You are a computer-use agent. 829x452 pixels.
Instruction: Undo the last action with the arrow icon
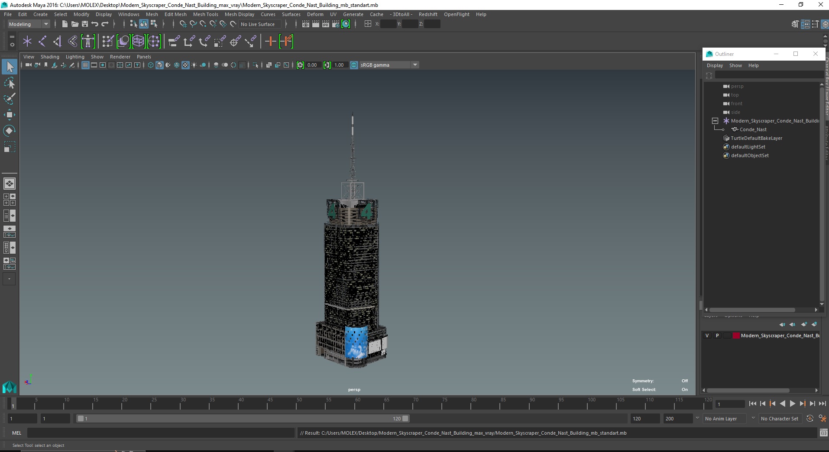(x=95, y=24)
